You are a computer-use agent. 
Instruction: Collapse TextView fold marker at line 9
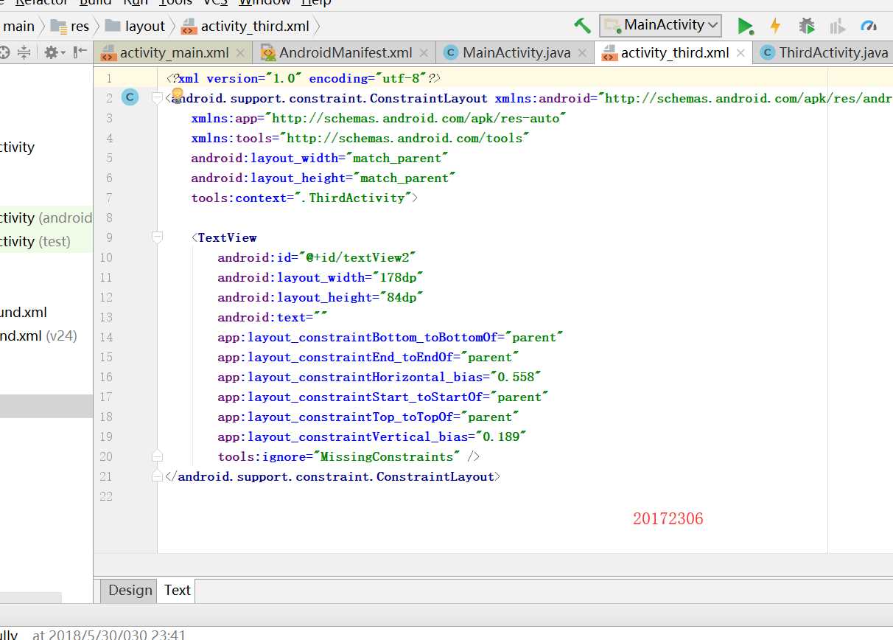point(156,237)
